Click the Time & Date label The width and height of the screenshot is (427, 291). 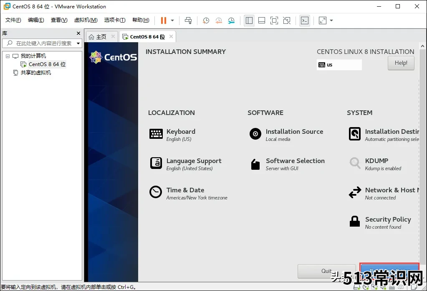coord(185,190)
